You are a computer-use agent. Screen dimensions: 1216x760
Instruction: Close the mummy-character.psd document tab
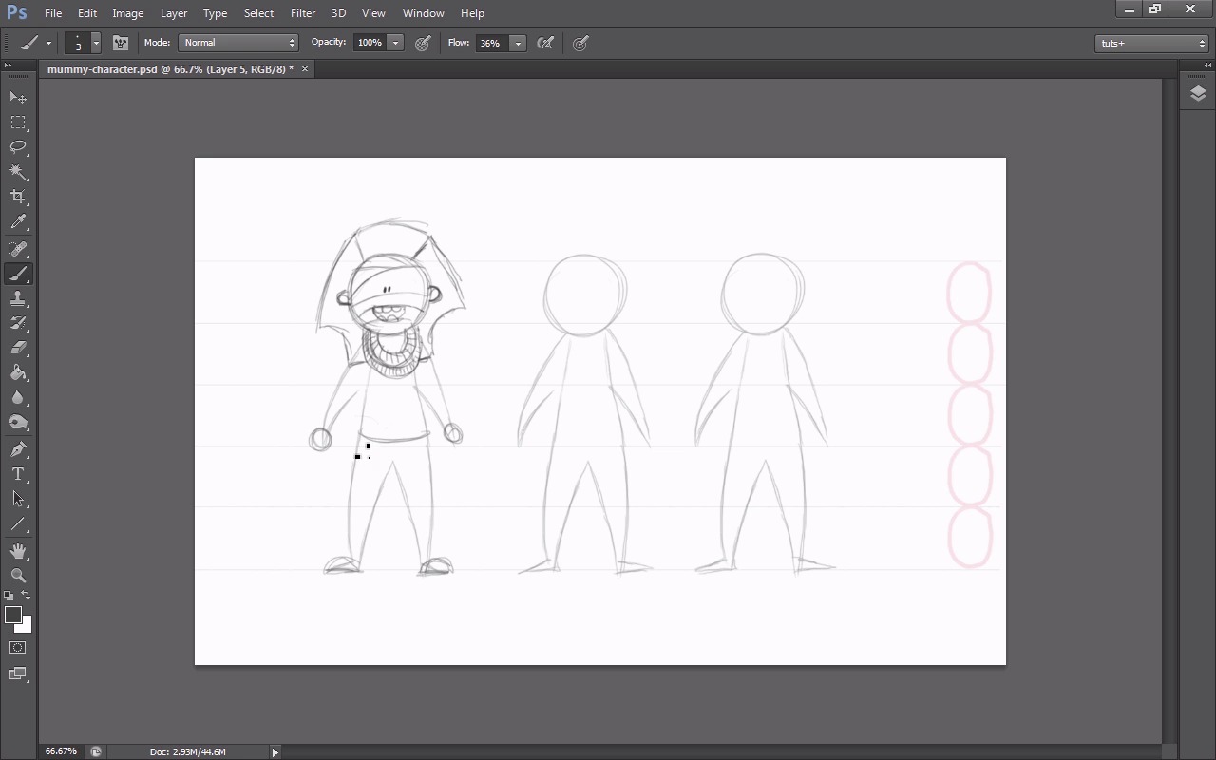305,69
